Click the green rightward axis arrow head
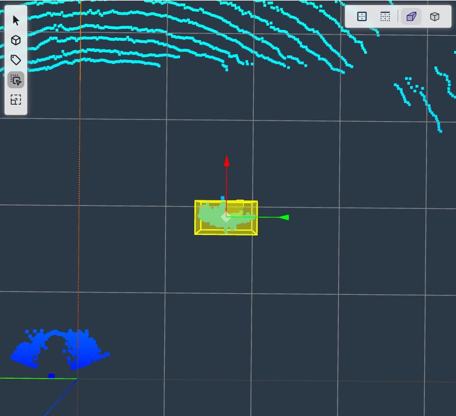This screenshot has width=456, height=416. pos(284,217)
